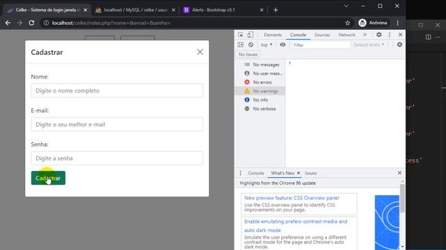Submit the form with Cadastrar button
The height and width of the screenshot is (250, 446).
pos(48,178)
